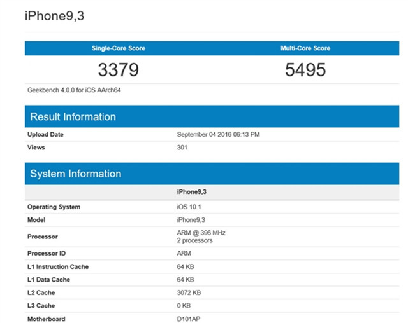
Task: Select the 3072 KB L2 Cache value
Action: coord(188,292)
